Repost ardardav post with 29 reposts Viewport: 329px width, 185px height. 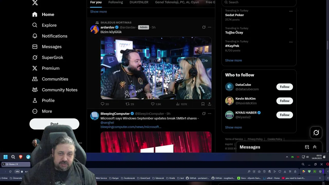coord(130,104)
